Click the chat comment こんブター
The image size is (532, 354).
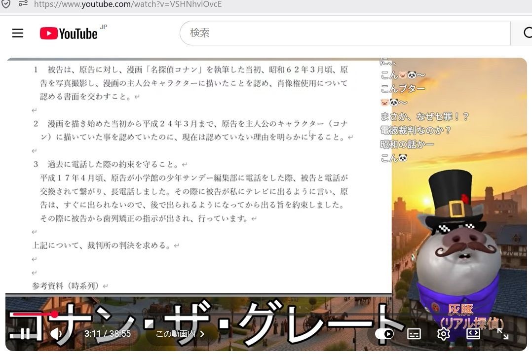(403, 89)
